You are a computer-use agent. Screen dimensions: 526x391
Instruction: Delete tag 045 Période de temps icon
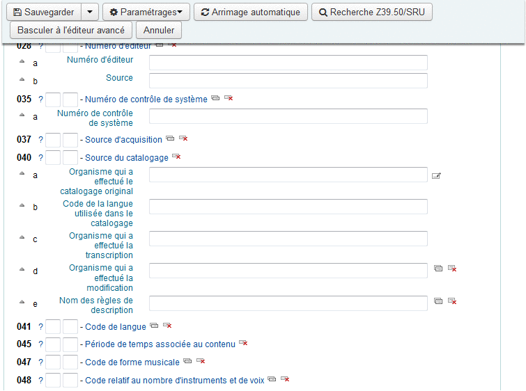point(243,343)
